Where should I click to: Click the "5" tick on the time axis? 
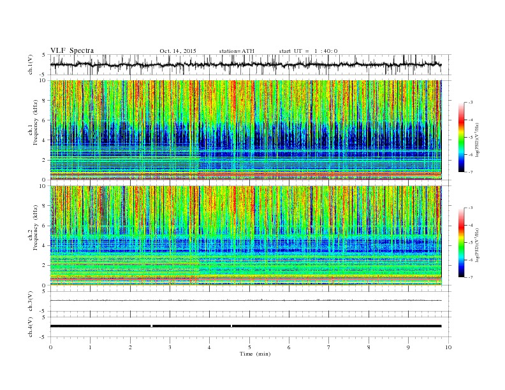click(x=249, y=347)
